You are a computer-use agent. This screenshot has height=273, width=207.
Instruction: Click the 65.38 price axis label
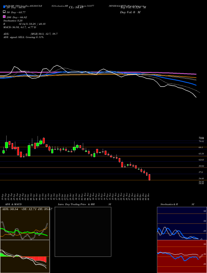[202, 153]
